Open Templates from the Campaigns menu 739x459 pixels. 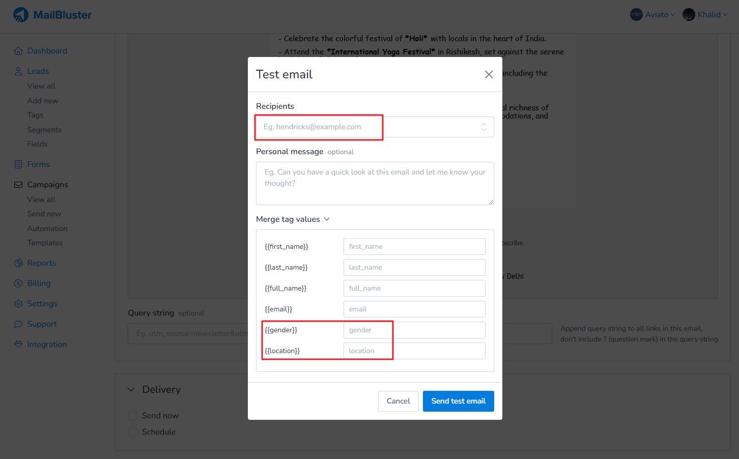tap(45, 243)
